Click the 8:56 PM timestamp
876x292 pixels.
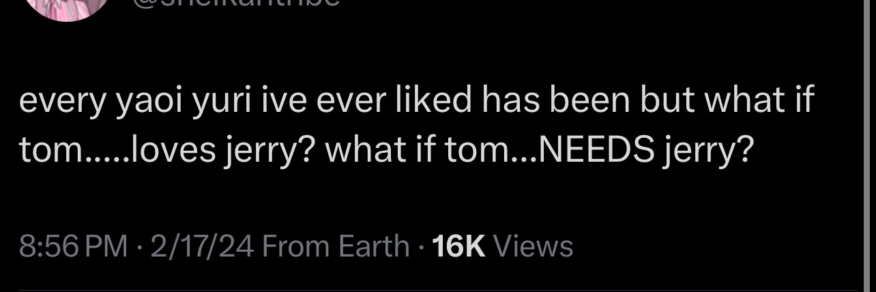73,246
